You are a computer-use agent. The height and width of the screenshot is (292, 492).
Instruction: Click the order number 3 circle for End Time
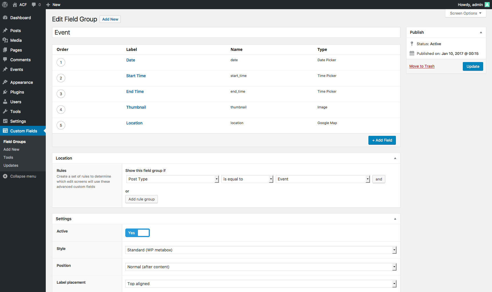tap(61, 94)
